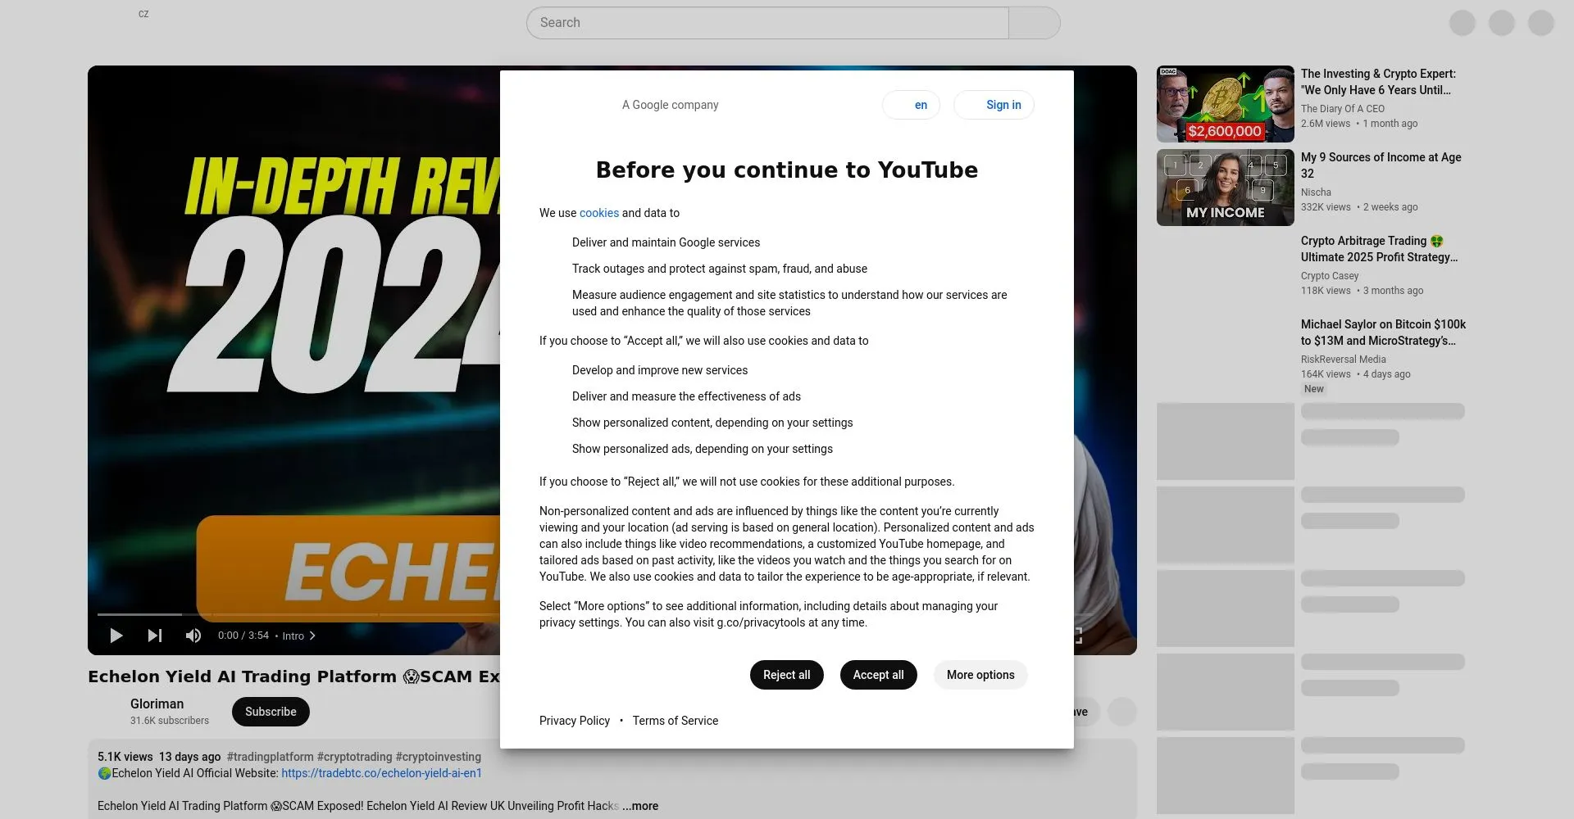Click Accept all cookies button

click(x=878, y=675)
